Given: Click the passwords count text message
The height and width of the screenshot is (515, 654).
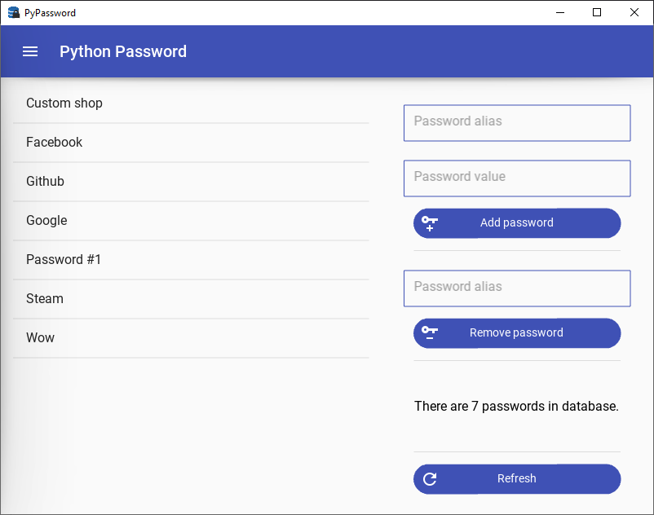Looking at the screenshot, I should (516, 406).
